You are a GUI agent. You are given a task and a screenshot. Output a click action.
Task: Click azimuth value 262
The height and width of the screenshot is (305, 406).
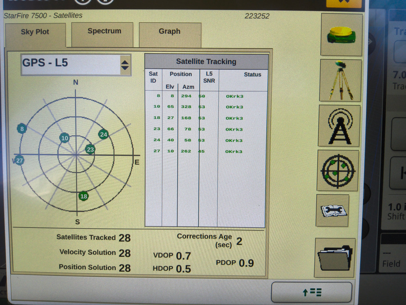click(186, 151)
